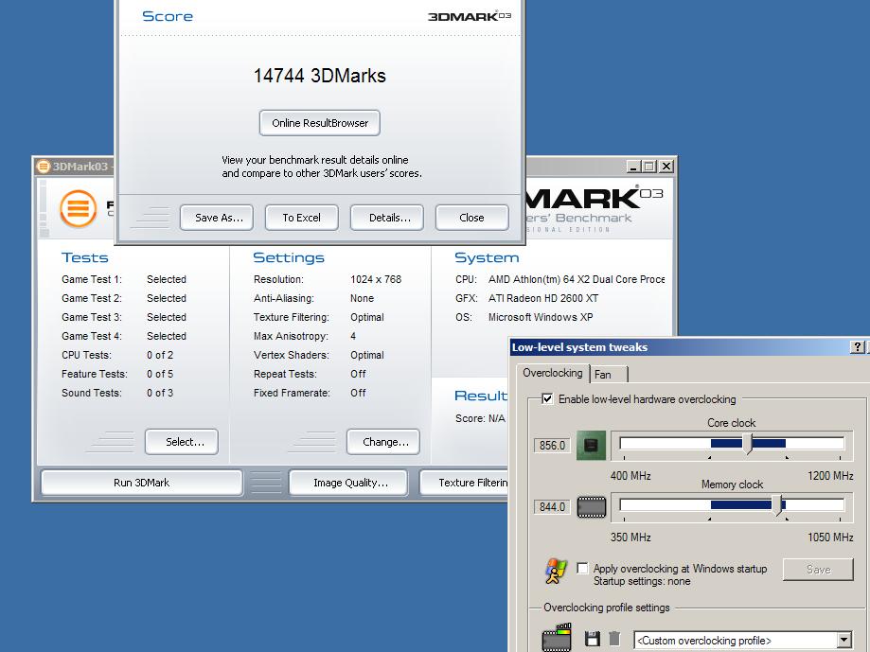Export results with To Excel button
The height and width of the screenshot is (652, 870).
301,218
